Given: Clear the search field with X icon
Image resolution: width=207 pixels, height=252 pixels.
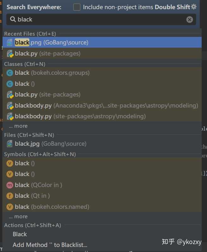Looking at the screenshot, I should (x=190, y=20).
